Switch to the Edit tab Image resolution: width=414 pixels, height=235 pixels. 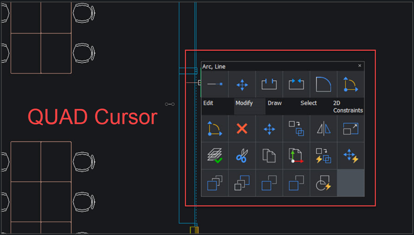pos(208,103)
